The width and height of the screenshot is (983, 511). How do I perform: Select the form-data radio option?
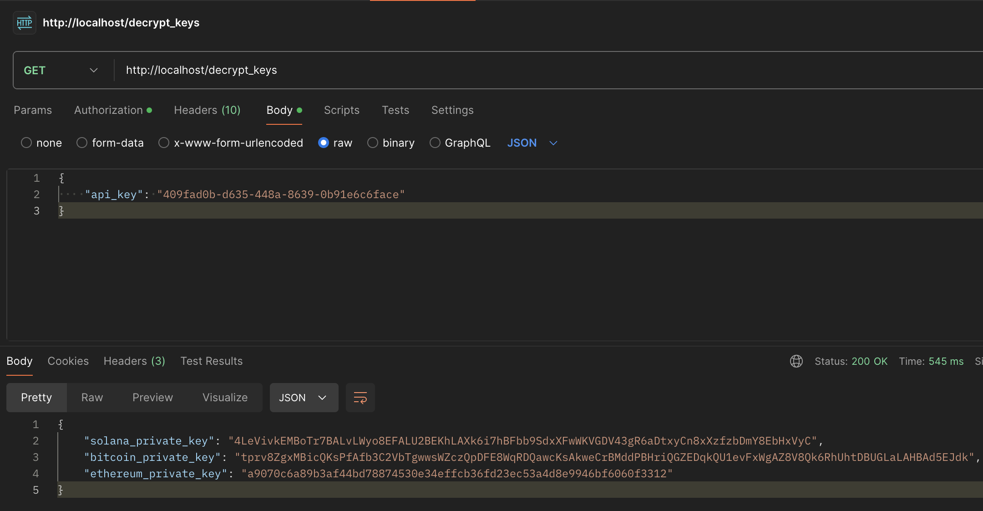[x=82, y=143]
